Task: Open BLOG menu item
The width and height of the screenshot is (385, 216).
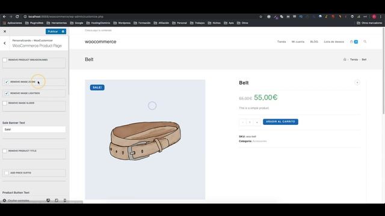Action: tap(314, 42)
